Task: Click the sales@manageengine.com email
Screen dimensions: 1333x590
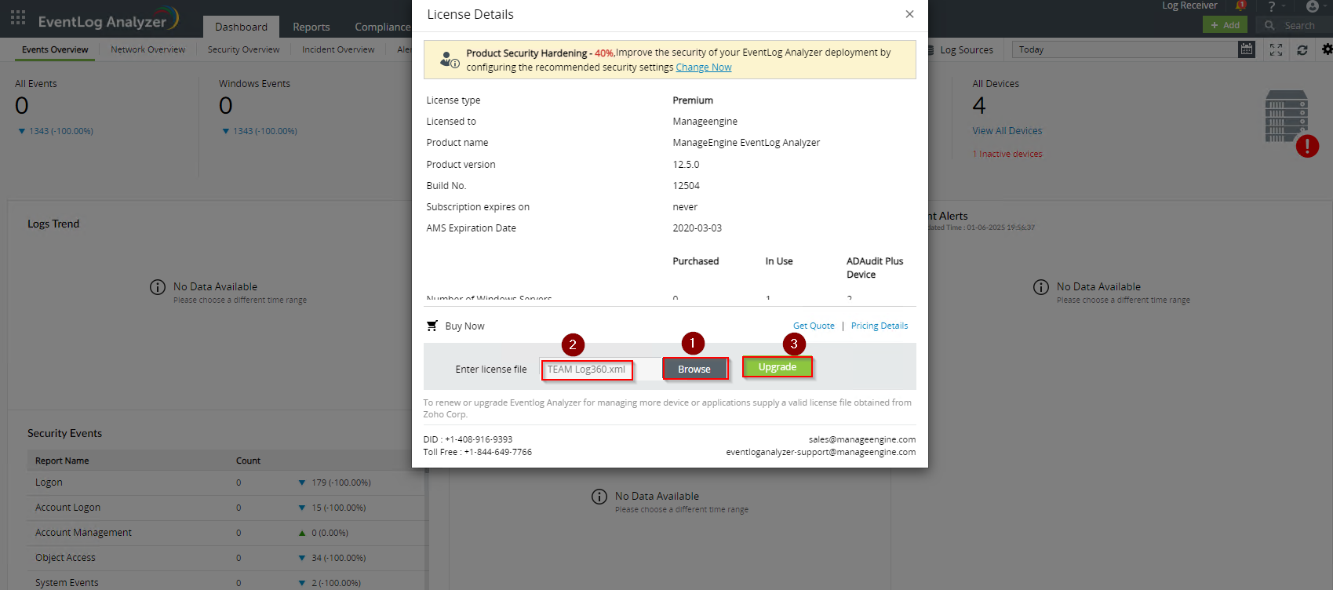Action: click(862, 439)
